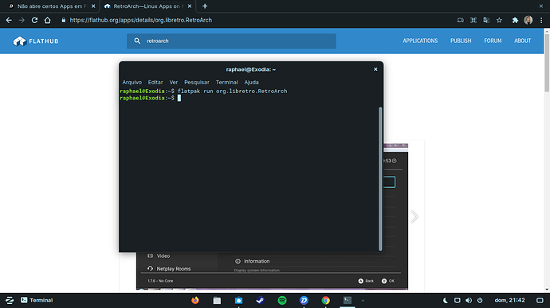Image resolution: width=550 pixels, height=308 pixels.
Task: Open APPLICATIONS link on Flathub
Action: [420, 41]
